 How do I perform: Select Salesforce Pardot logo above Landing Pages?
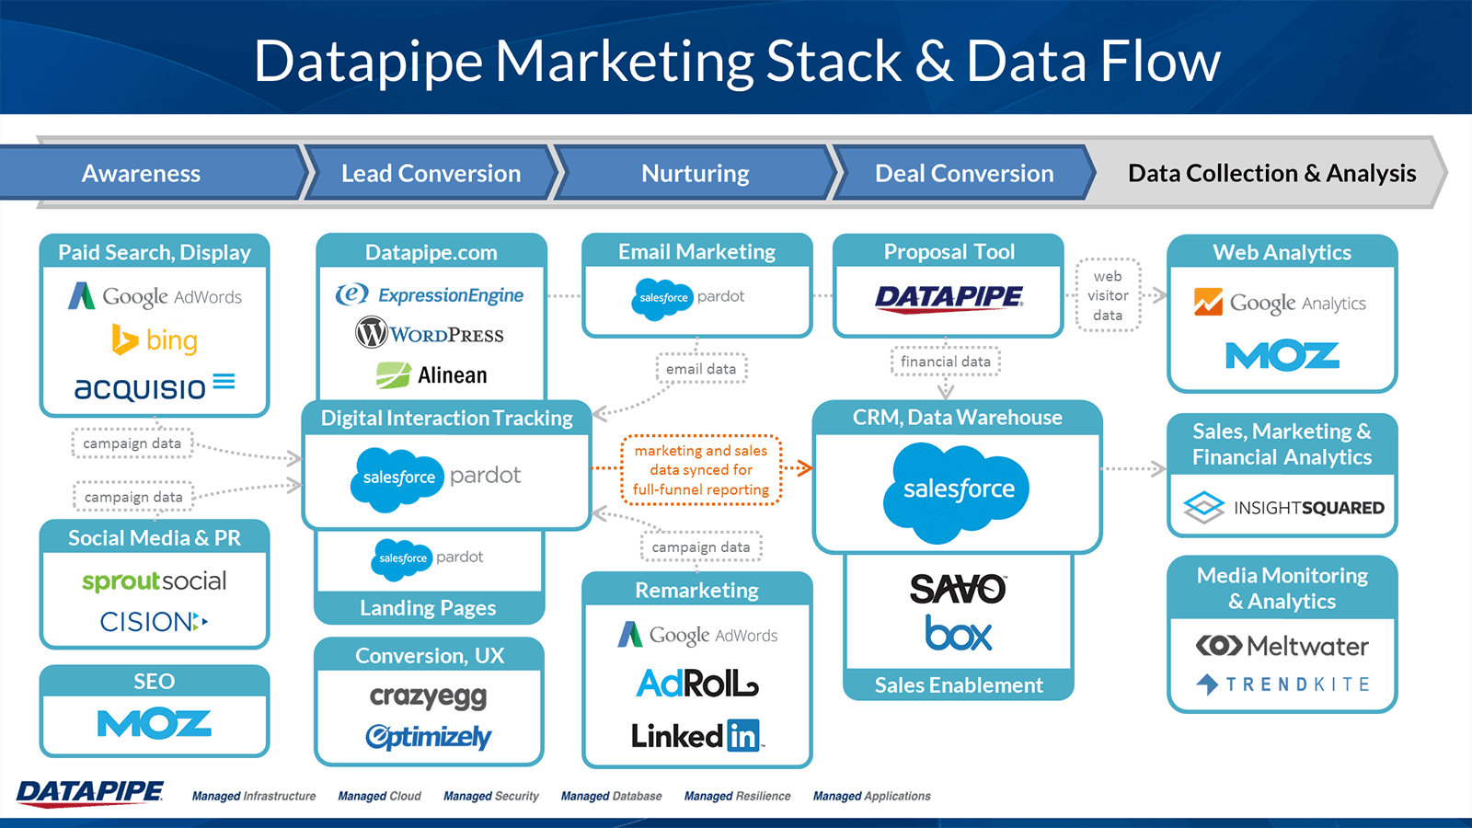(x=426, y=558)
